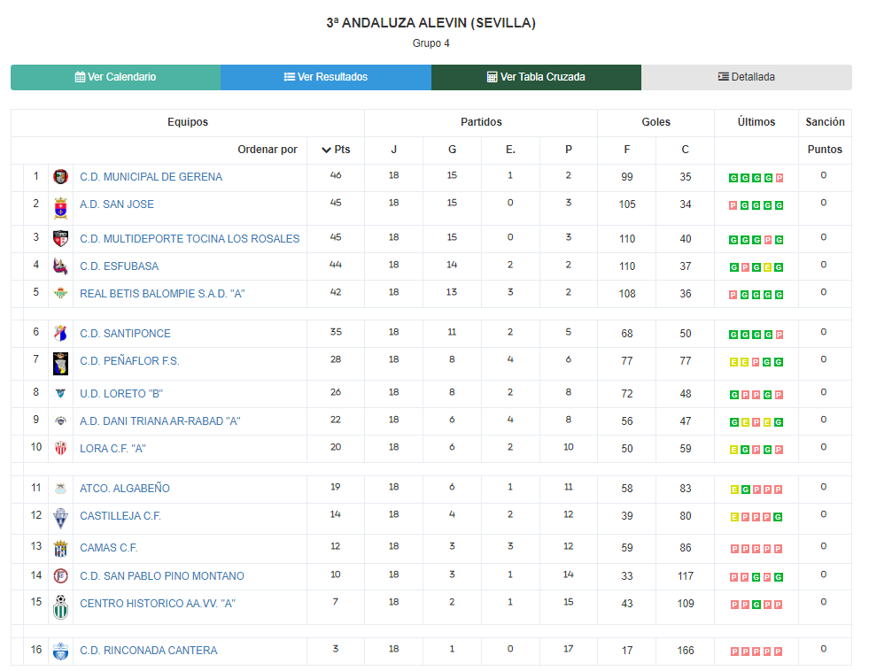Viewport: 869px width, 671px height.
Task: Open LORA C.F. "A" team link
Action: (x=113, y=449)
